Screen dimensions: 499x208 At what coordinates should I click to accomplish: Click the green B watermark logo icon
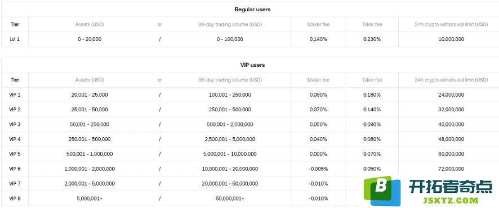(x=382, y=191)
